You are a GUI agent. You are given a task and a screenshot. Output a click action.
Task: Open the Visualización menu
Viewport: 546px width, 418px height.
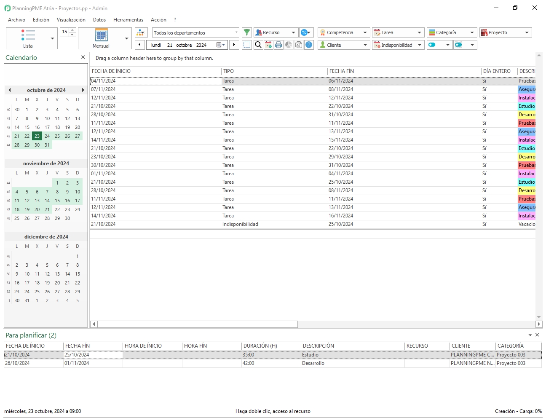pos(71,20)
